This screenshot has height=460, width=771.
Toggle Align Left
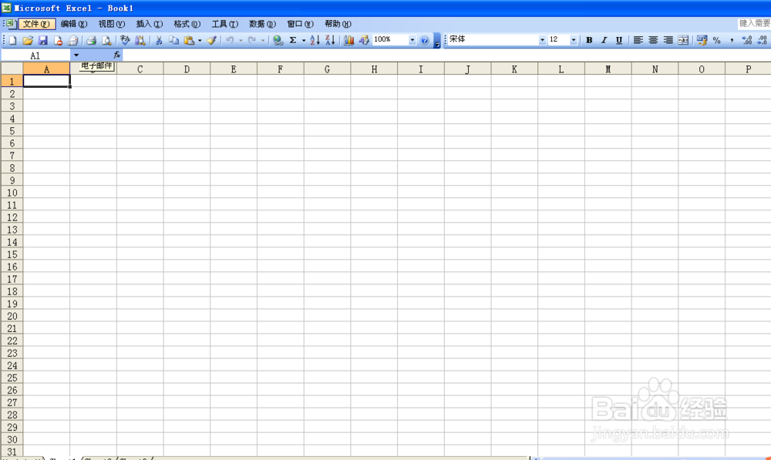click(x=638, y=40)
